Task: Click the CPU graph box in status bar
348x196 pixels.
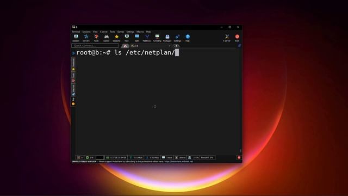Action: (100, 157)
